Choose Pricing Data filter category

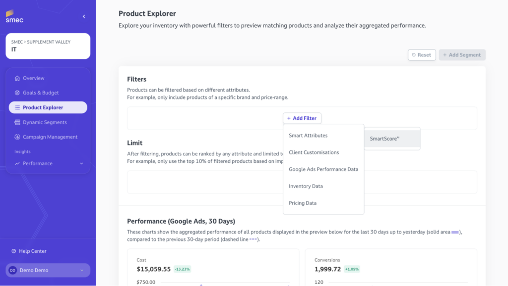coord(303,203)
